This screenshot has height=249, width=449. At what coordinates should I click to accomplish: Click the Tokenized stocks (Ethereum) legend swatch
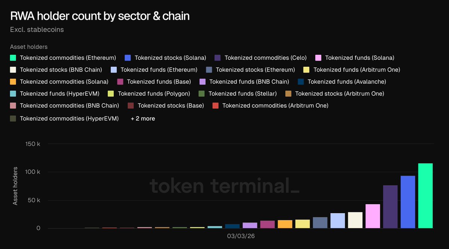[209, 70]
